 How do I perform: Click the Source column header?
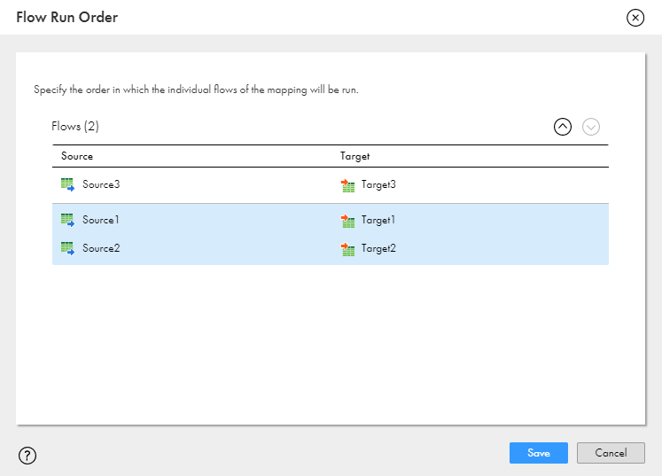[x=77, y=156]
